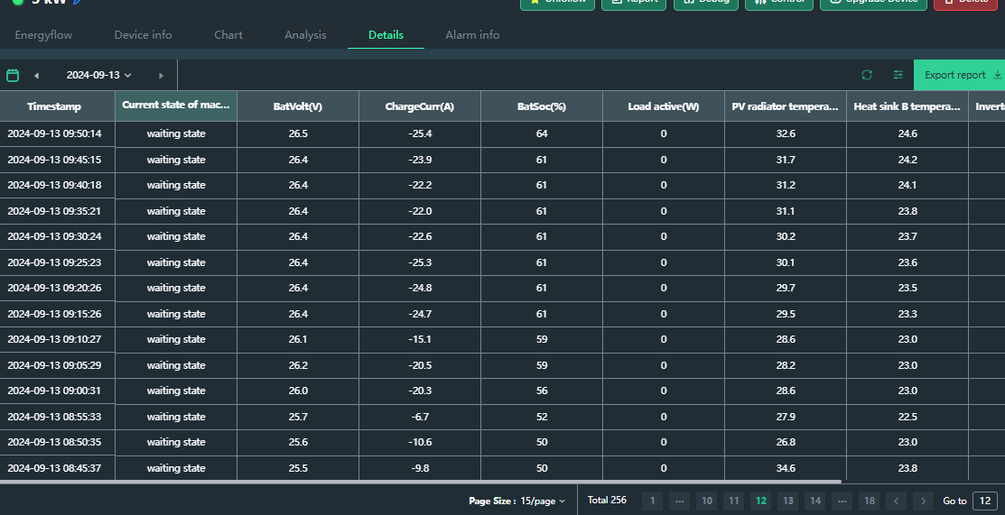Sort by the BatSoc(%) column header
The height and width of the screenshot is (515, 1005).
542,106
